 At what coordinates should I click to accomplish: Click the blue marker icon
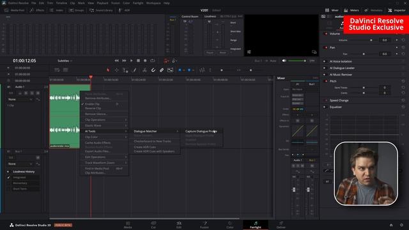[x=189, y=70]
